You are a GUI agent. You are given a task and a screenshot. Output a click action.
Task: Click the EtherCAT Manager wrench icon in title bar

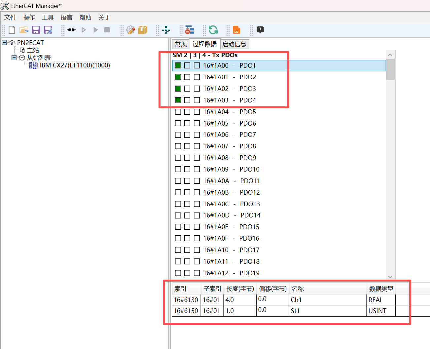(5, 6)
